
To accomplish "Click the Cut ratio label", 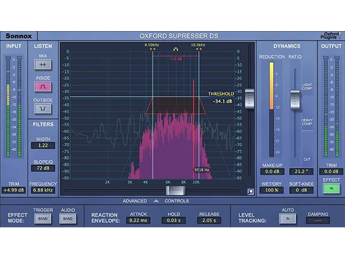I will tap(306, 159).
